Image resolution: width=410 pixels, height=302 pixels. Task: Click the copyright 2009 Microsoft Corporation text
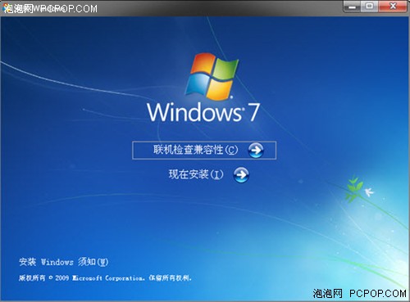click(x=105, y=278)
